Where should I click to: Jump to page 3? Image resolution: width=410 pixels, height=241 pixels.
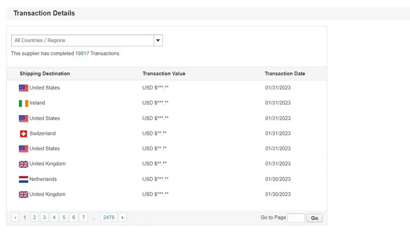coord(44,218)
